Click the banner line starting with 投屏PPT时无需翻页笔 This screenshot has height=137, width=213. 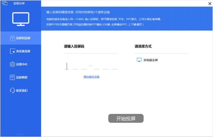[x=95, y=25]
